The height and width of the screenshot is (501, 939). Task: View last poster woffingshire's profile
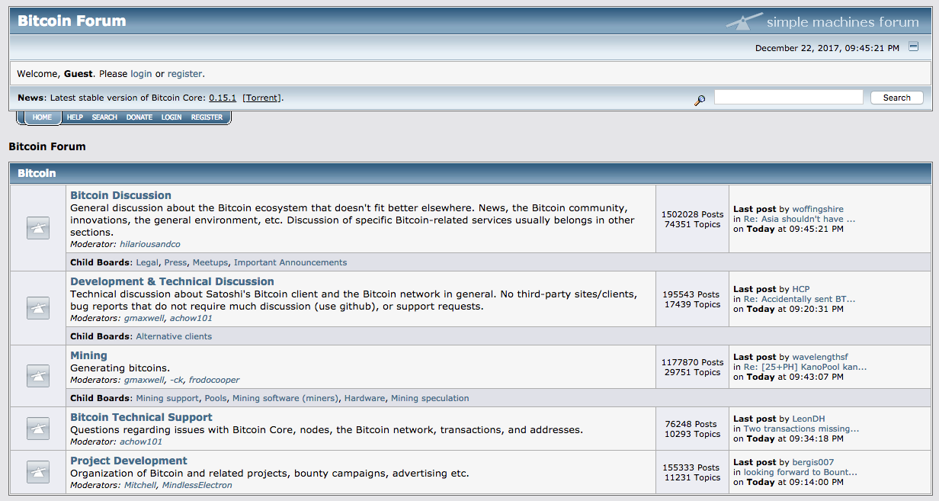[818, 209]
